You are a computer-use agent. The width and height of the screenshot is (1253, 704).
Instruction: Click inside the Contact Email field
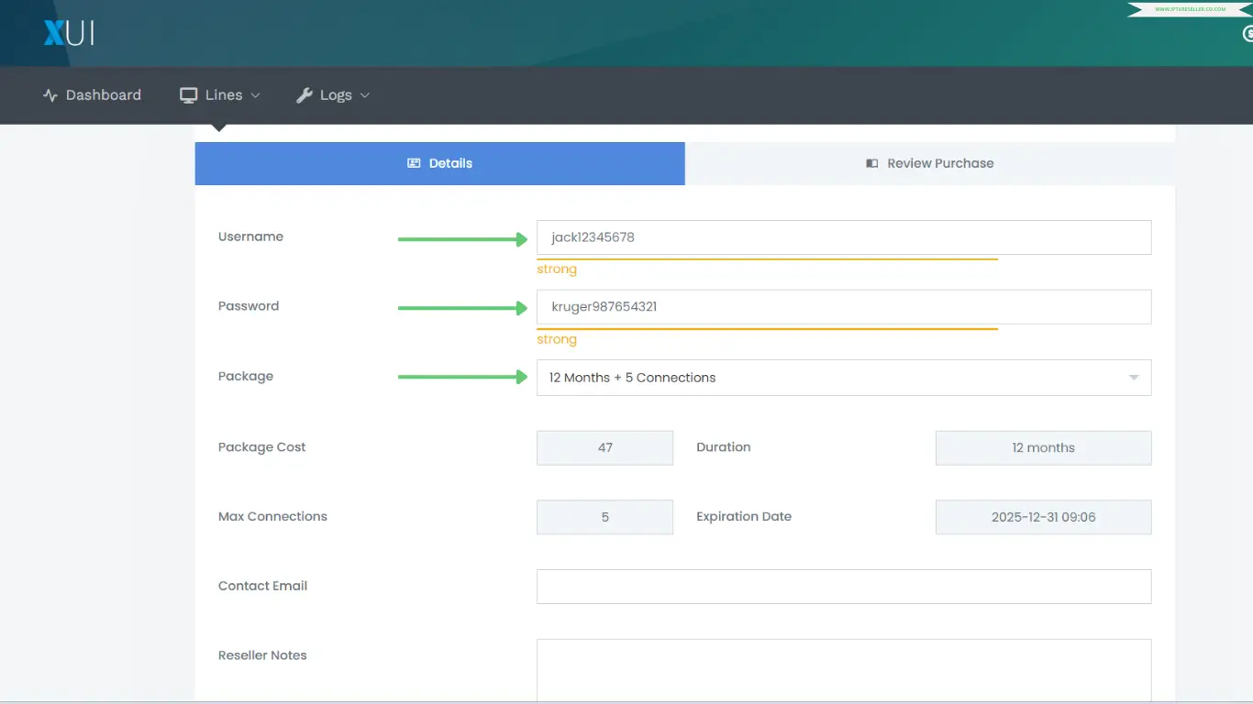[843, 586]
